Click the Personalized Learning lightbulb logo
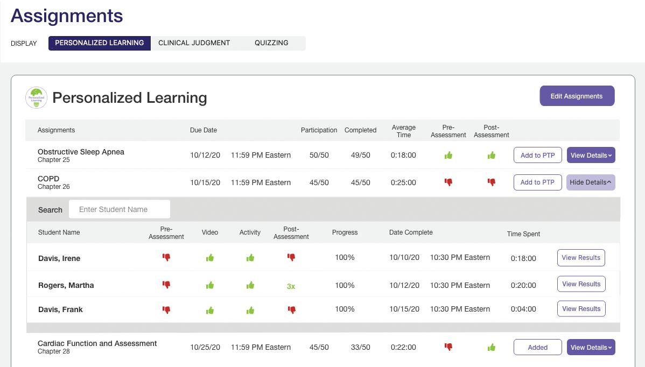 [36, 97]
